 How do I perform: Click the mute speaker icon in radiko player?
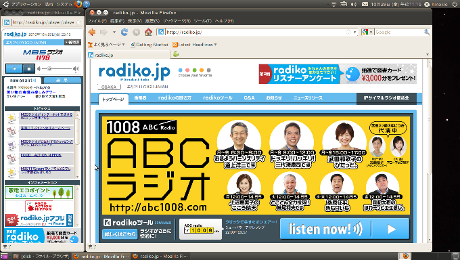coord(39,69)
